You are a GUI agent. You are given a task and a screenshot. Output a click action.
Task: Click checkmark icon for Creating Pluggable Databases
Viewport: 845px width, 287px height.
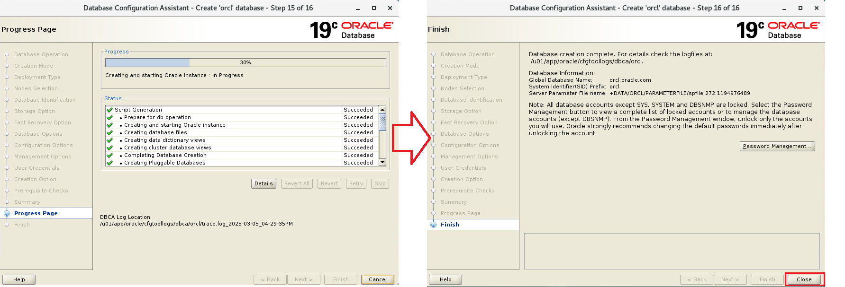coord(110,163)
